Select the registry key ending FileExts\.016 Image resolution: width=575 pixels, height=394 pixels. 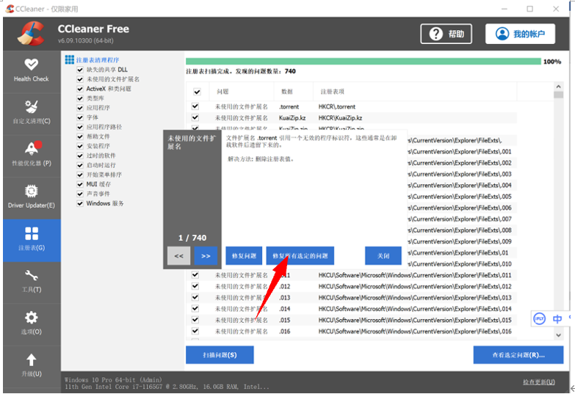(x=415, y=332)
